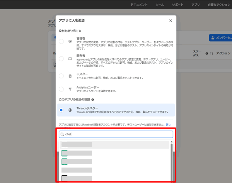This screenshot has width=232, height=183.
Task: Select the 開発者 radio button
Action: pyautogui.click(x=61, y=59)
